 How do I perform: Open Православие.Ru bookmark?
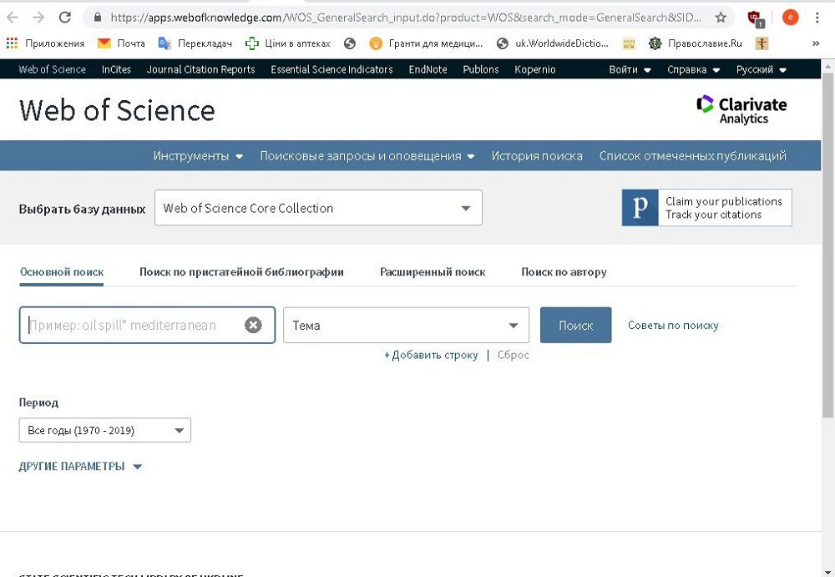695,43
